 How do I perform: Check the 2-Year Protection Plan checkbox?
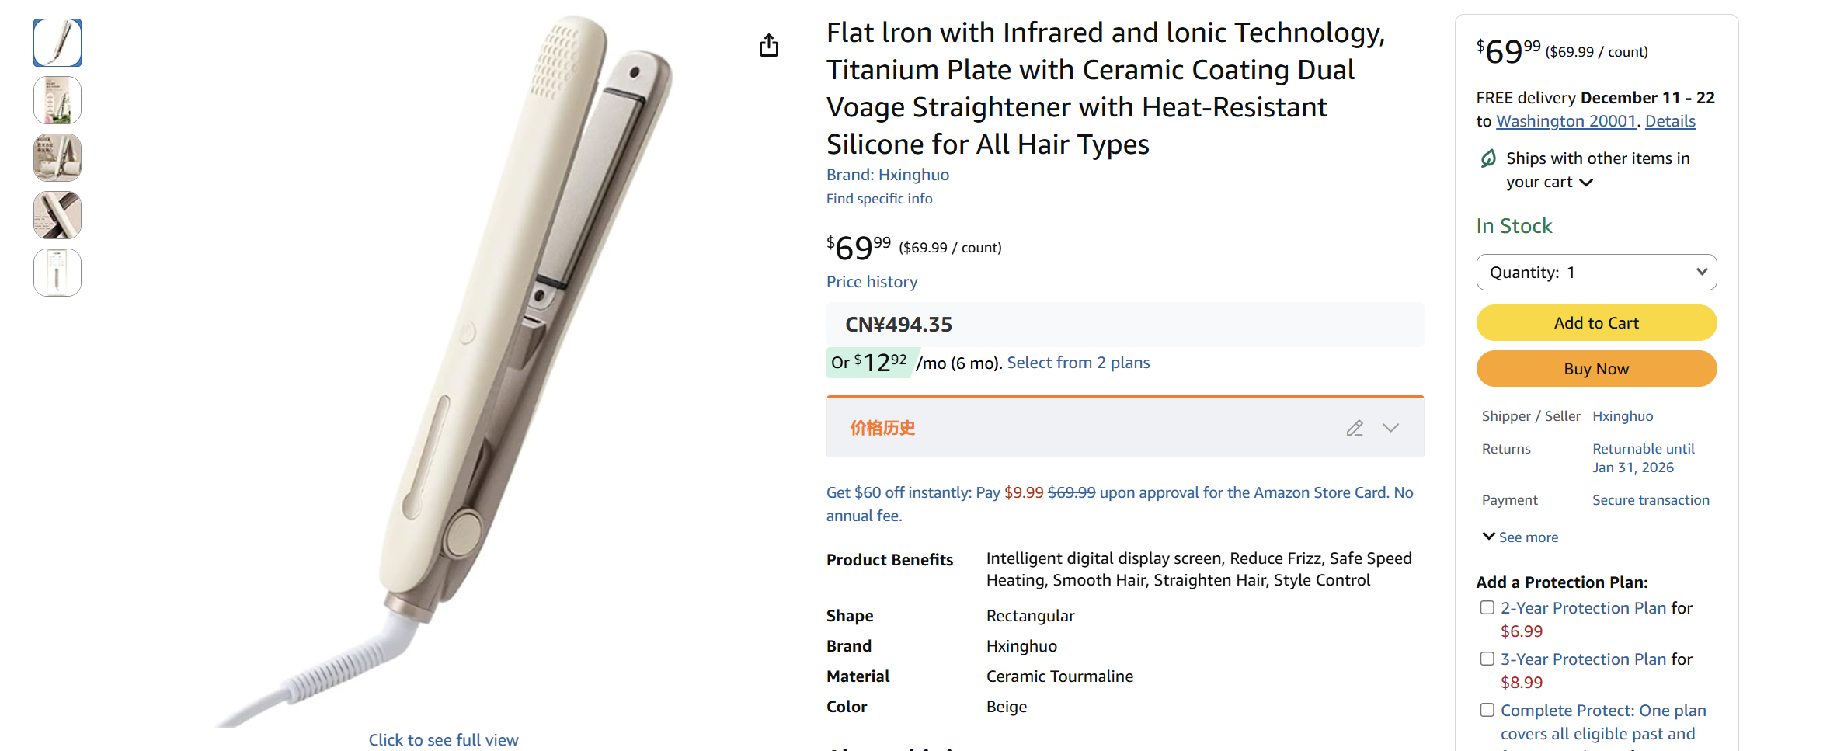(1487, 607)
